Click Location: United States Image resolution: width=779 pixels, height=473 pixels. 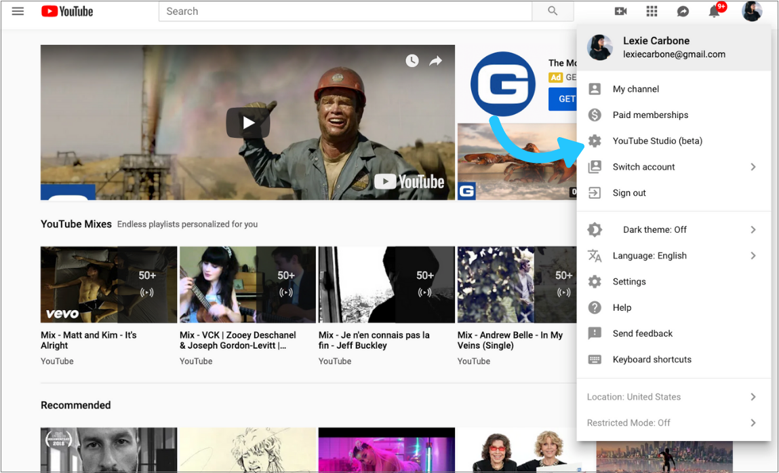633,396
